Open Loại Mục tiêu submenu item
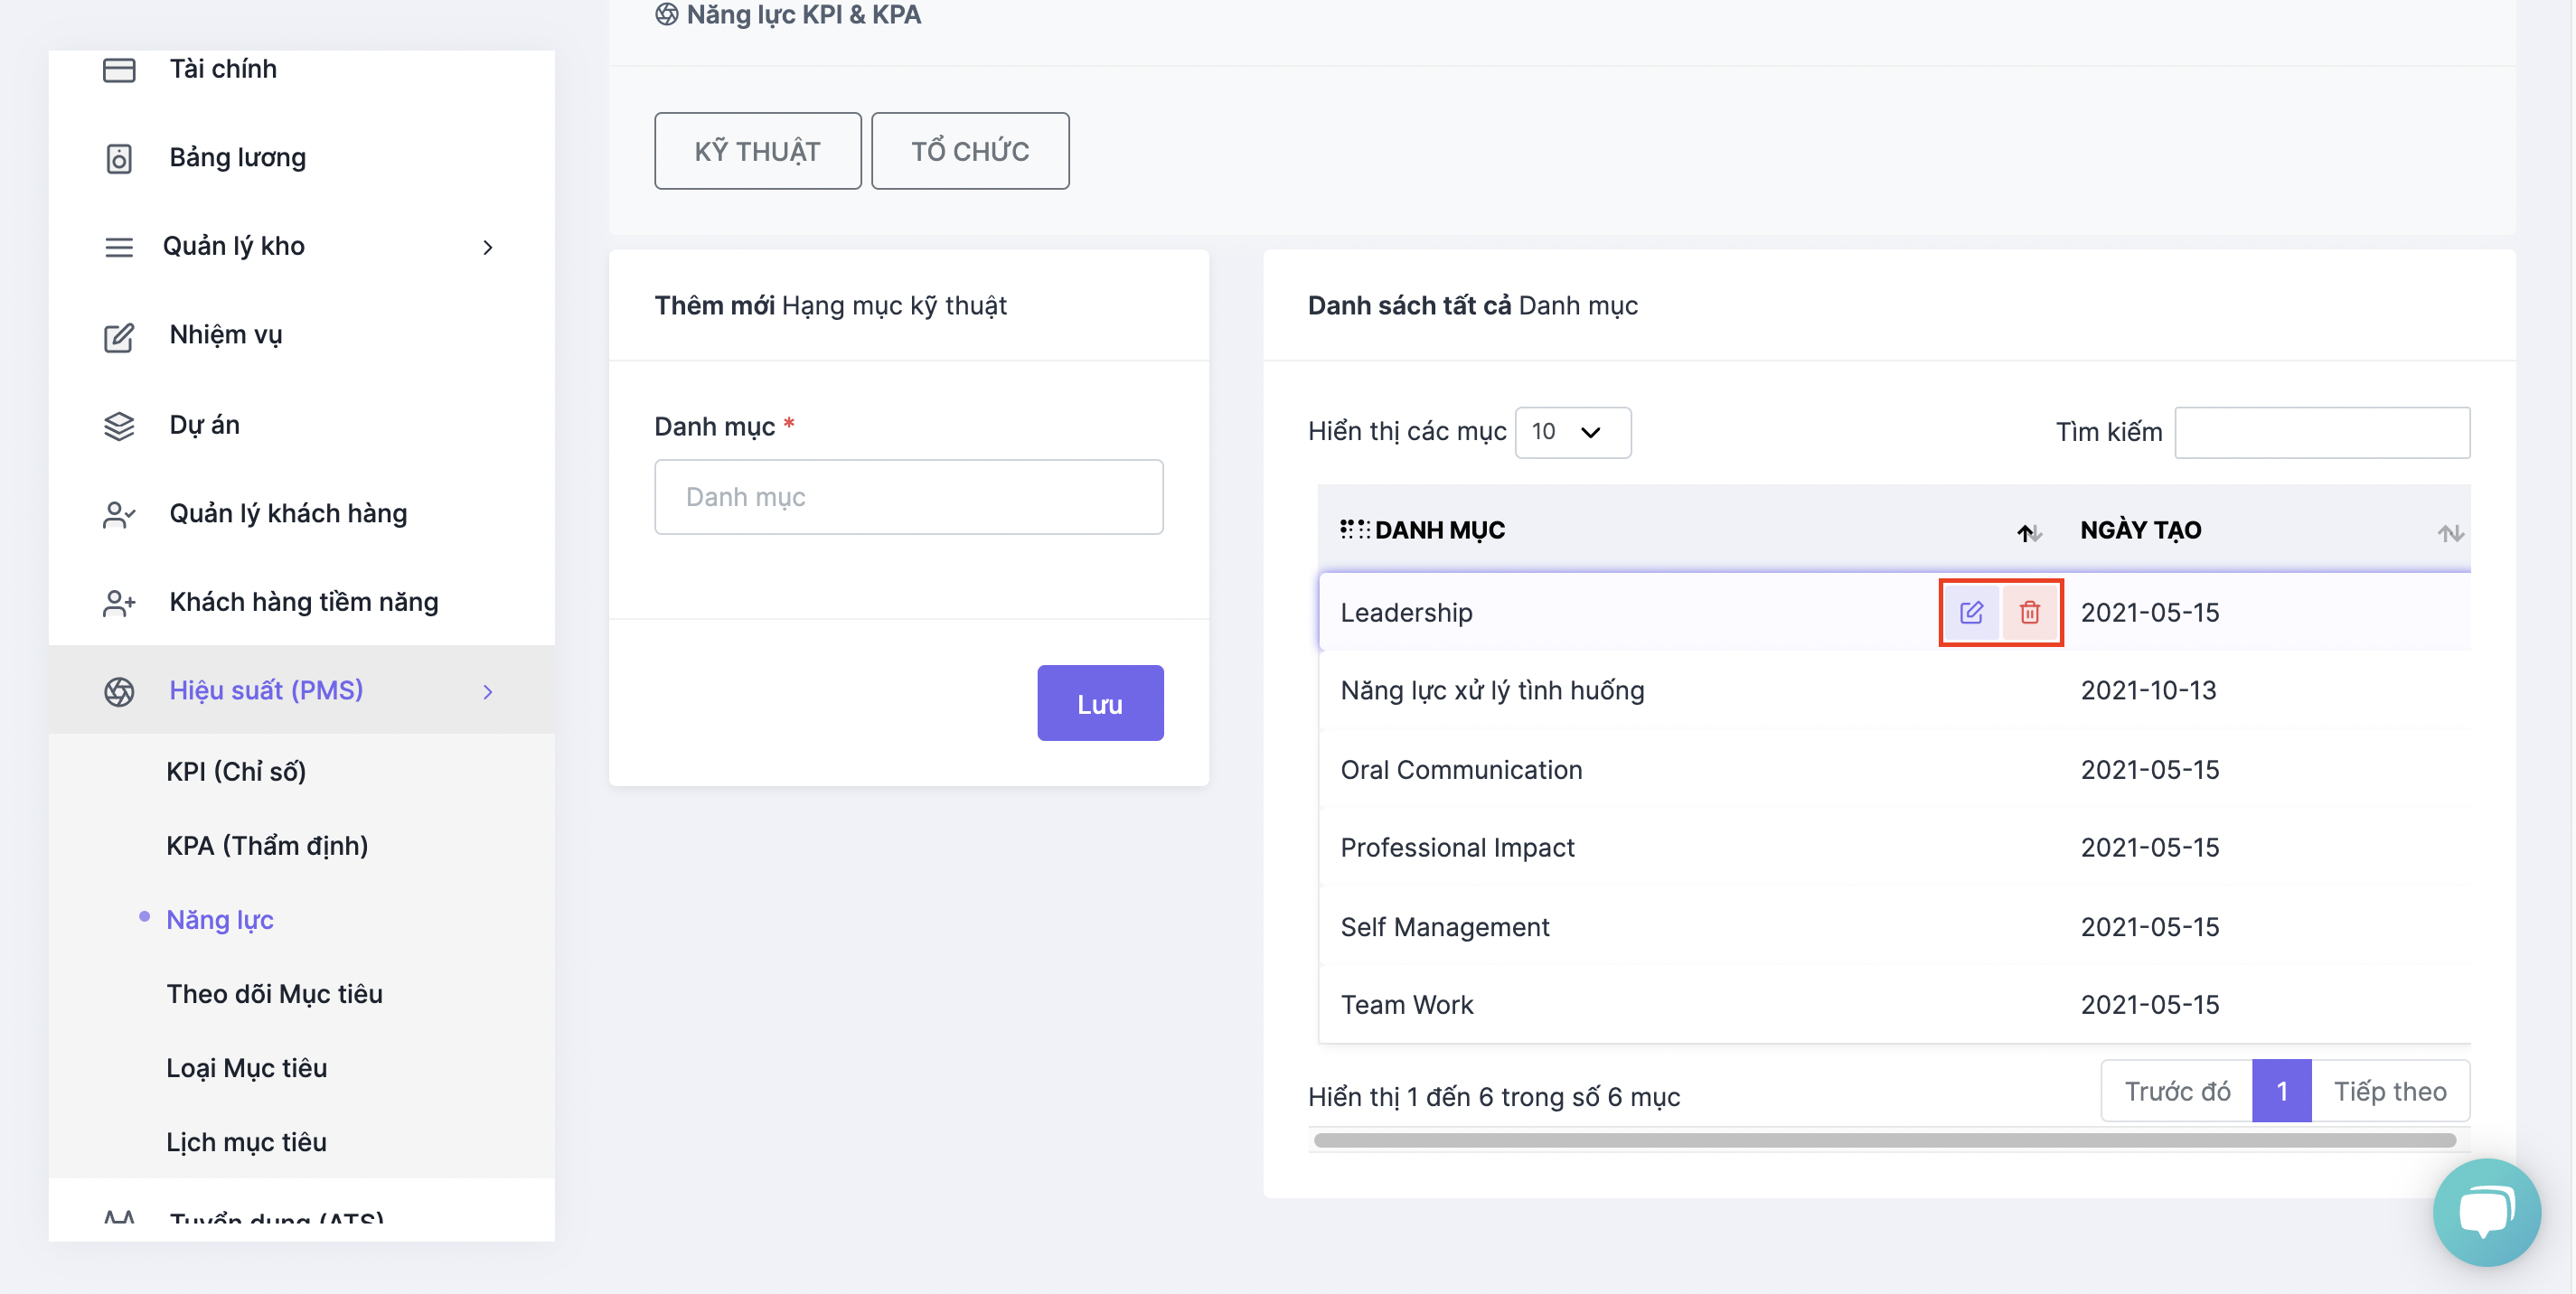Image resolution: width=2576 pixels, height=1294 pixels. 246,1067
